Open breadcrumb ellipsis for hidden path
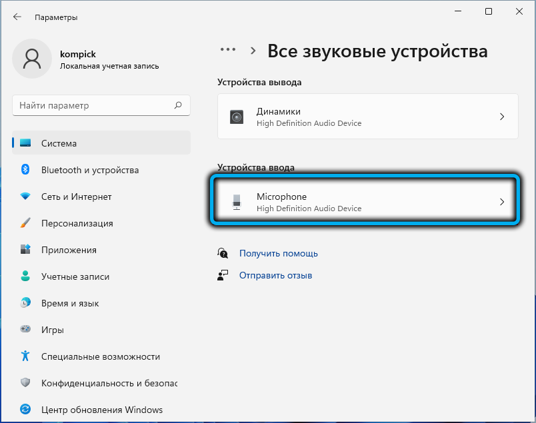This screenshot has height=423, width=536. 228,51
